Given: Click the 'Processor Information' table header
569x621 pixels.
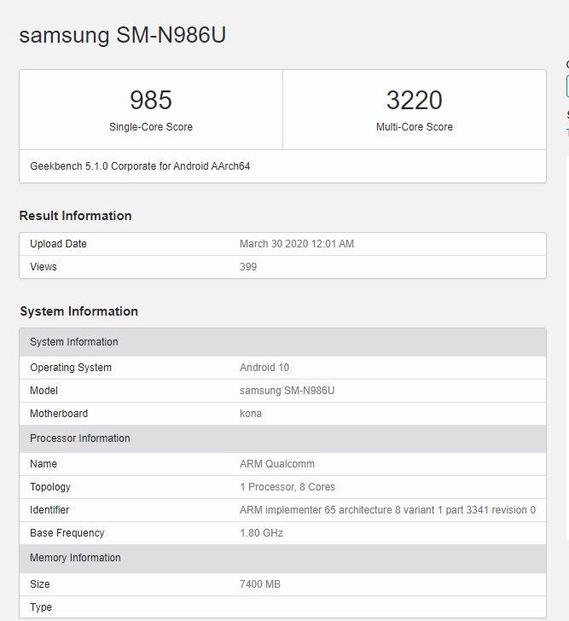Looking at the screenshot, I should (282, 438).
